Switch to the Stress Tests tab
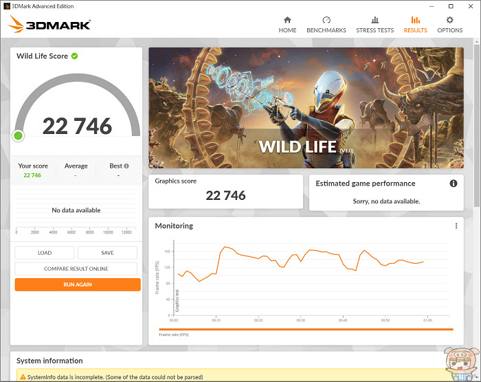 374,25
